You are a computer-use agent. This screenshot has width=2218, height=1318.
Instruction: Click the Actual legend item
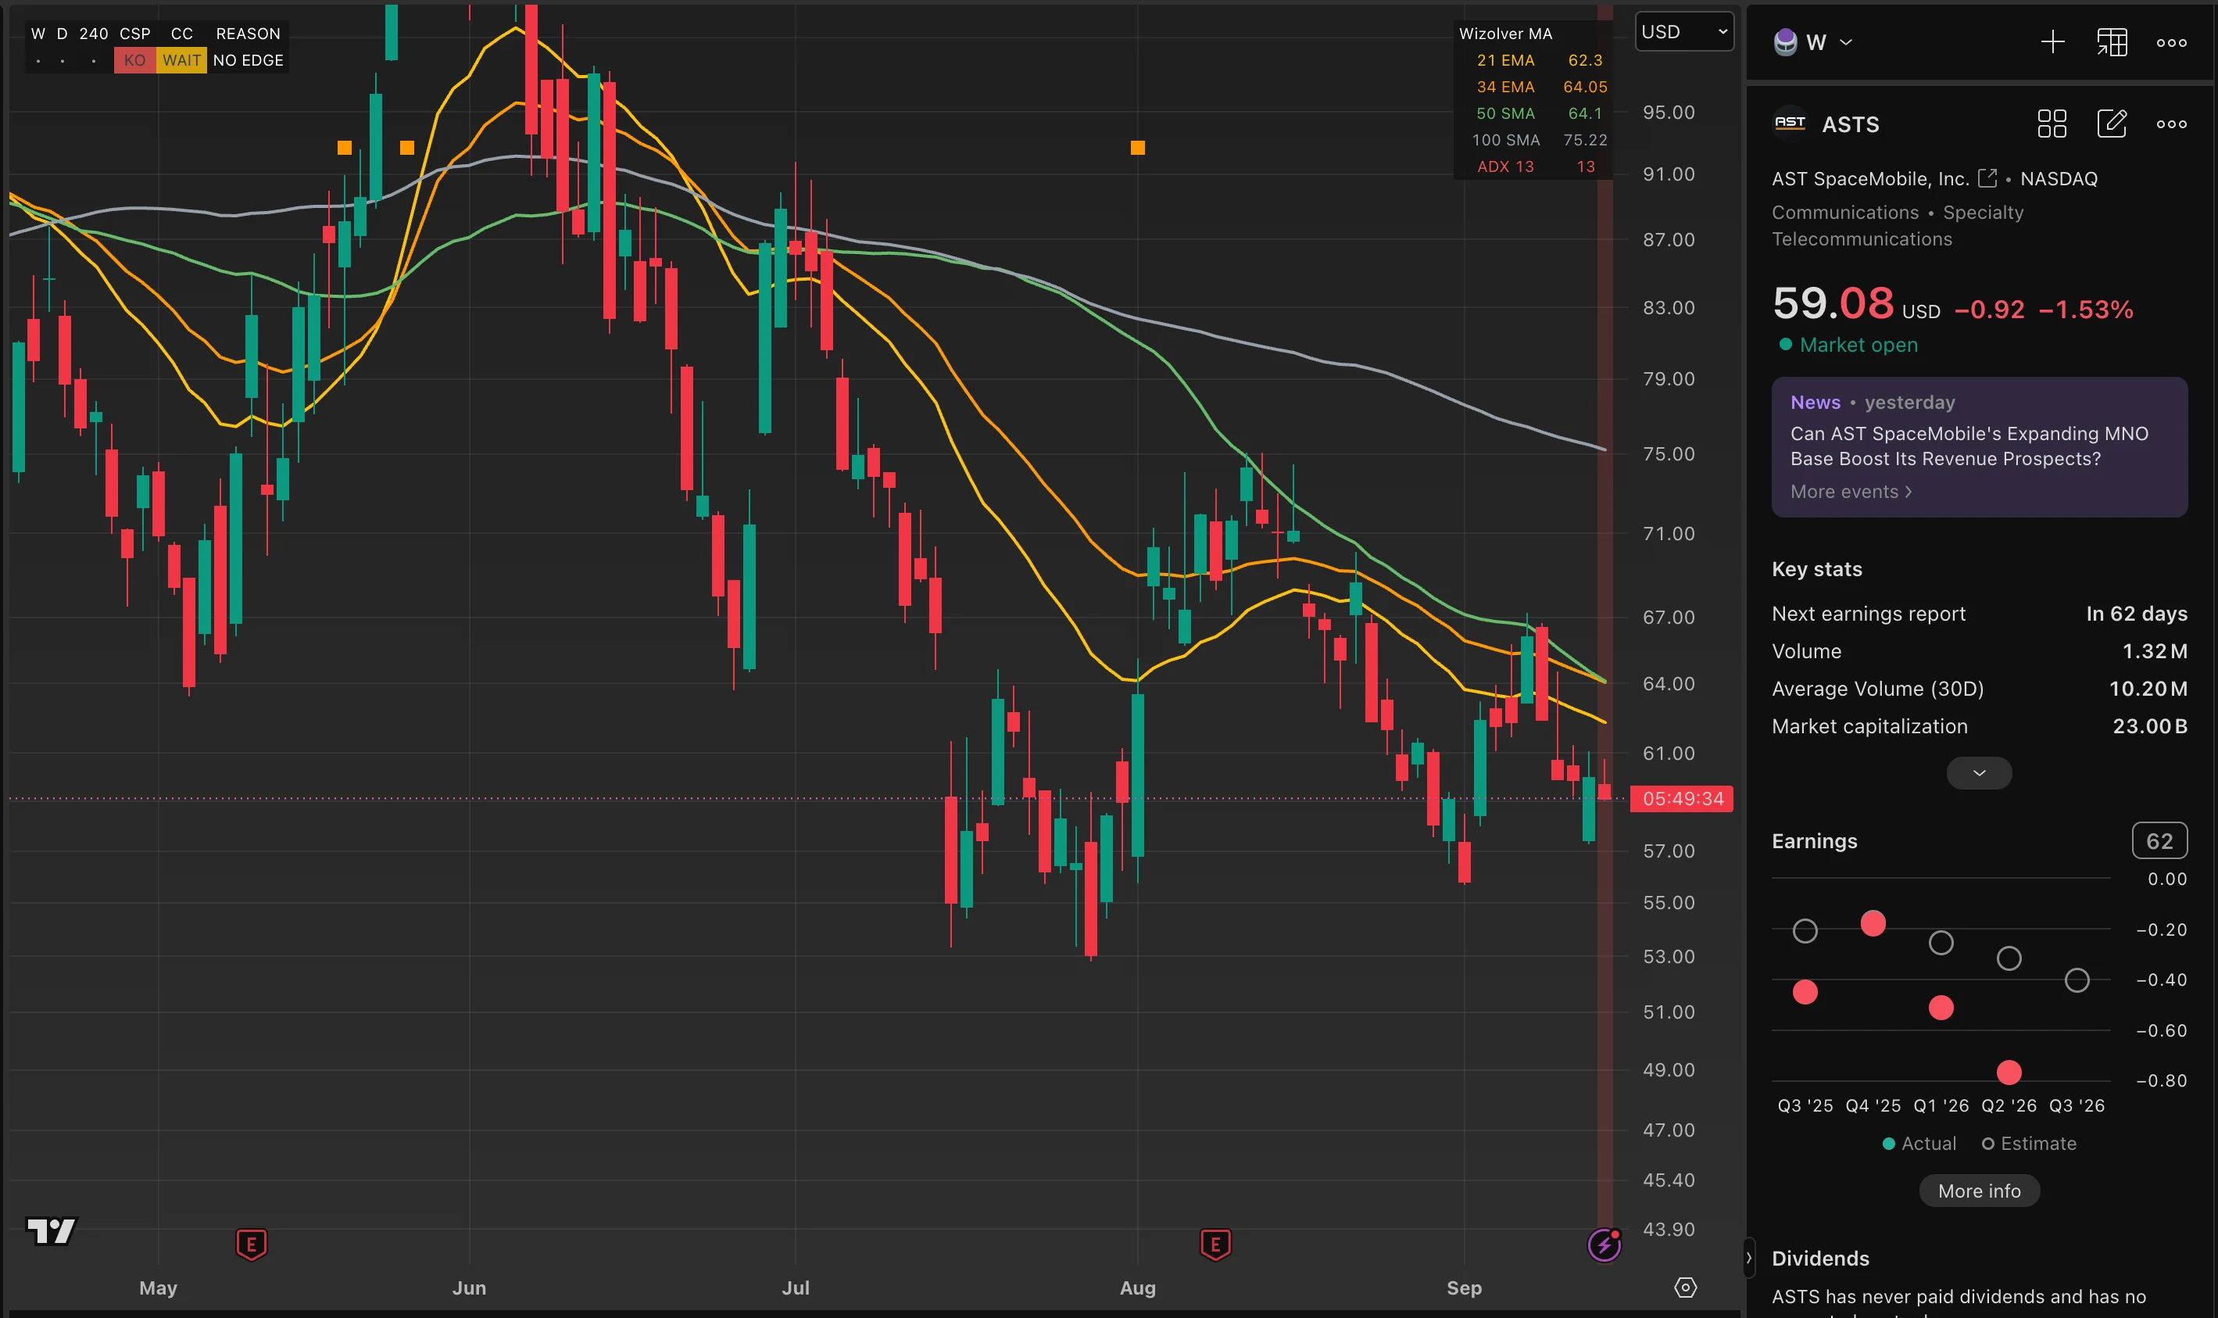click(1919, 1143)
